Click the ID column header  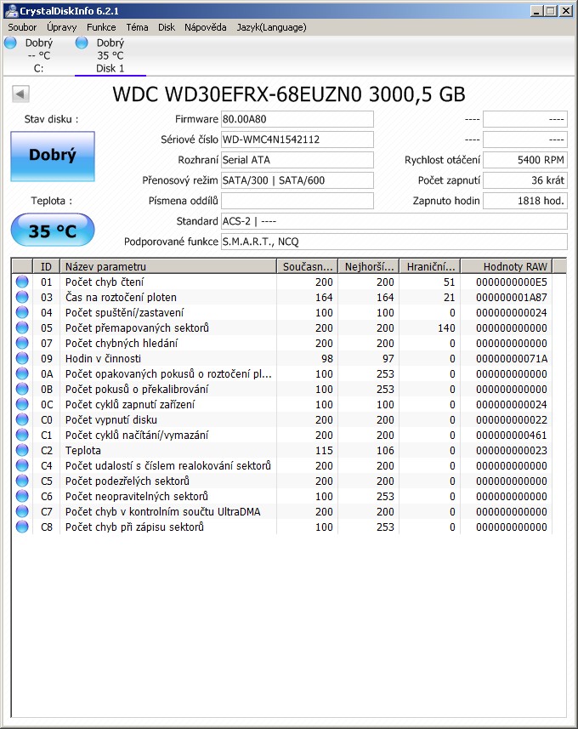coord(46,266)
